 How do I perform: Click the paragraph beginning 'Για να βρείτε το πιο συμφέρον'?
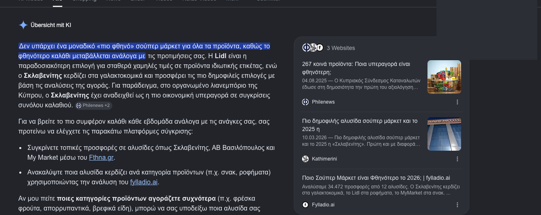point(144,126)
